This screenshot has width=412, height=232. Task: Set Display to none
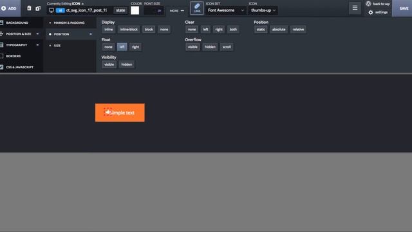point(164,30)
